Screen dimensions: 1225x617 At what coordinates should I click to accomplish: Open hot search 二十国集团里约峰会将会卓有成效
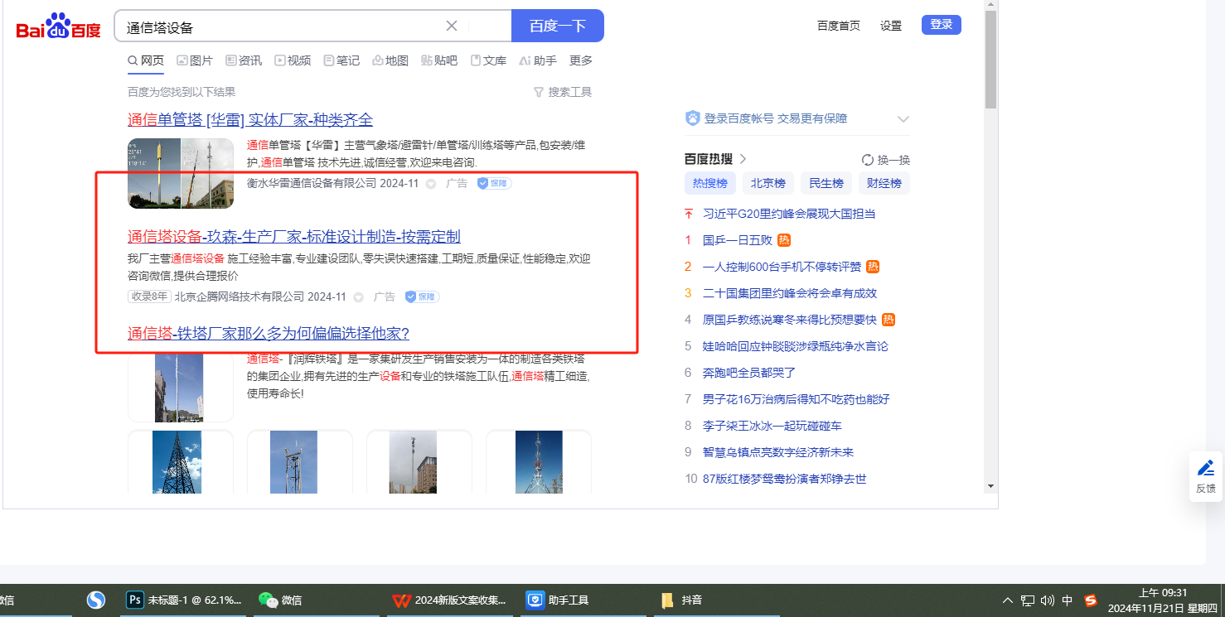click(x=790, y=293)
